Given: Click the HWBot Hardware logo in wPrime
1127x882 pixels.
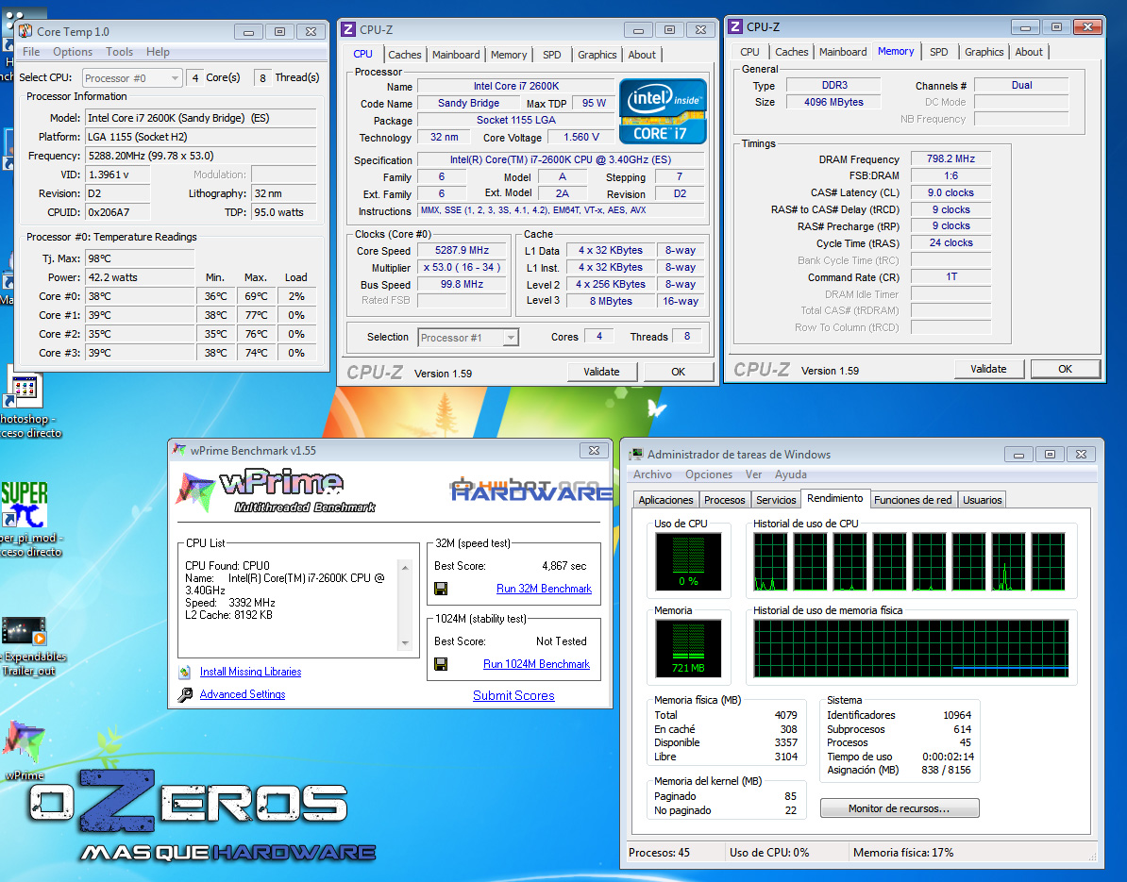Looking at the screenshot, I should pos(531,490).
